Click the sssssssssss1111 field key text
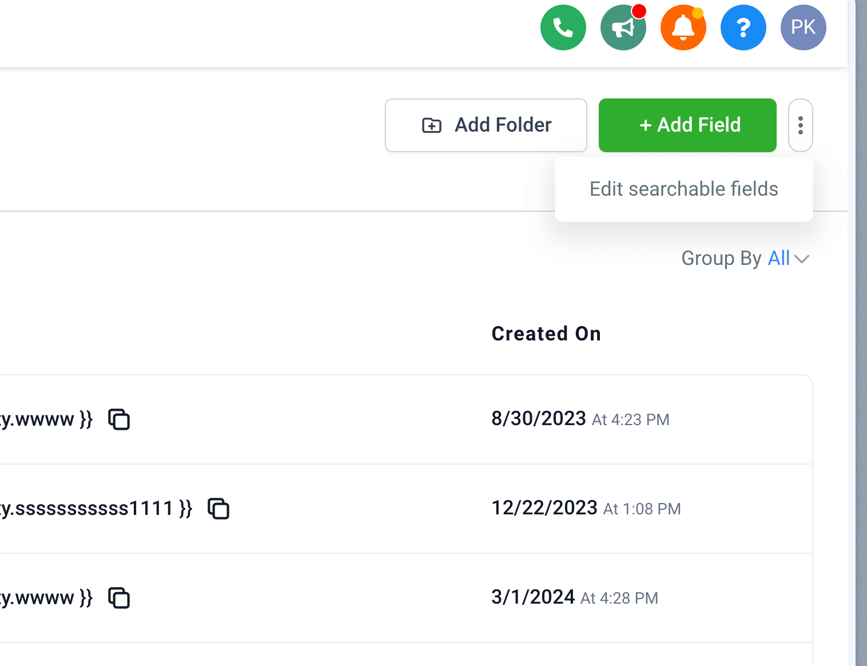 coord(96,509)
